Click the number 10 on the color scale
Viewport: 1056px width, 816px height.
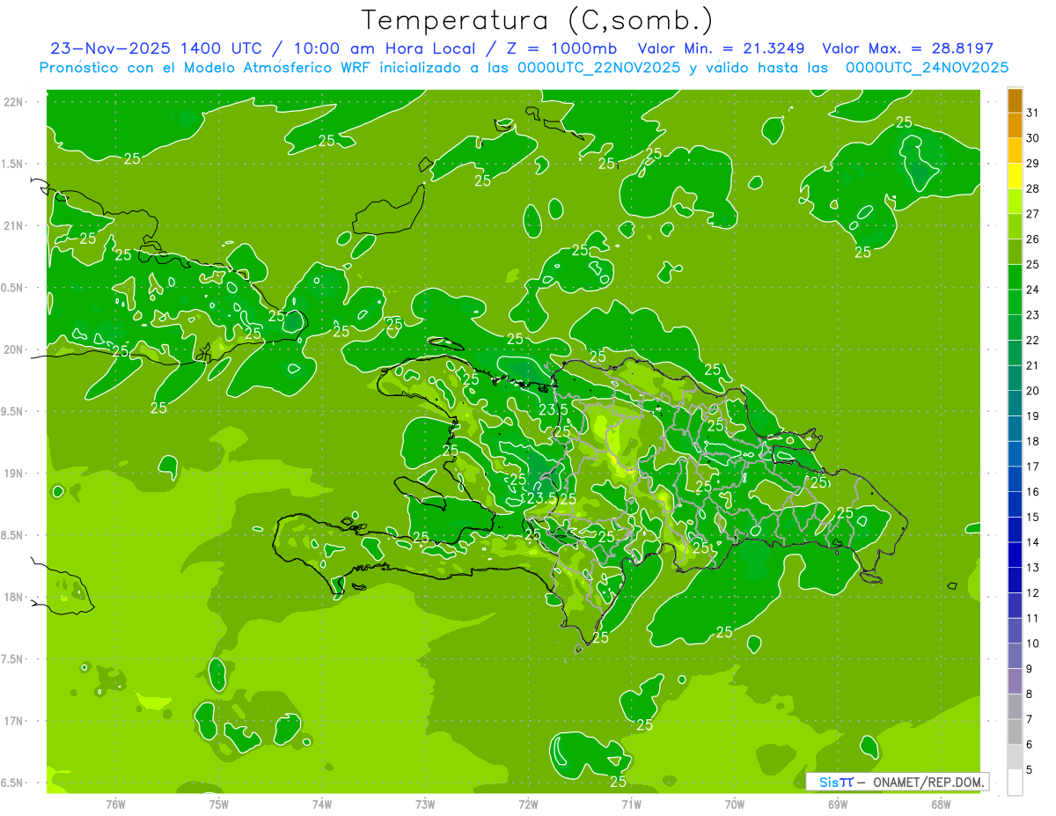1032,643
